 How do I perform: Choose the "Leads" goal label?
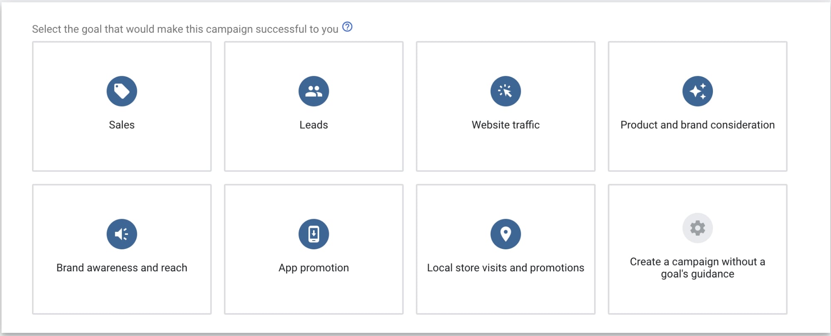tap(314, 125)
